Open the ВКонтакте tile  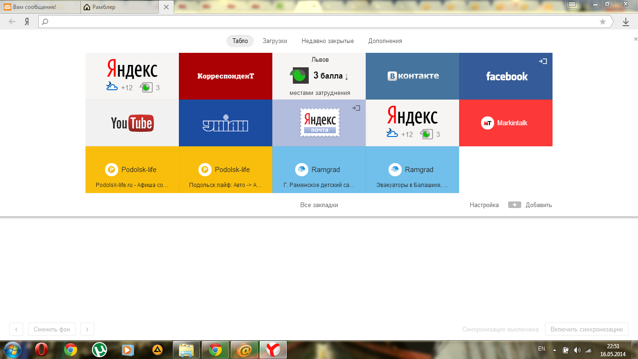click(412, 76)
